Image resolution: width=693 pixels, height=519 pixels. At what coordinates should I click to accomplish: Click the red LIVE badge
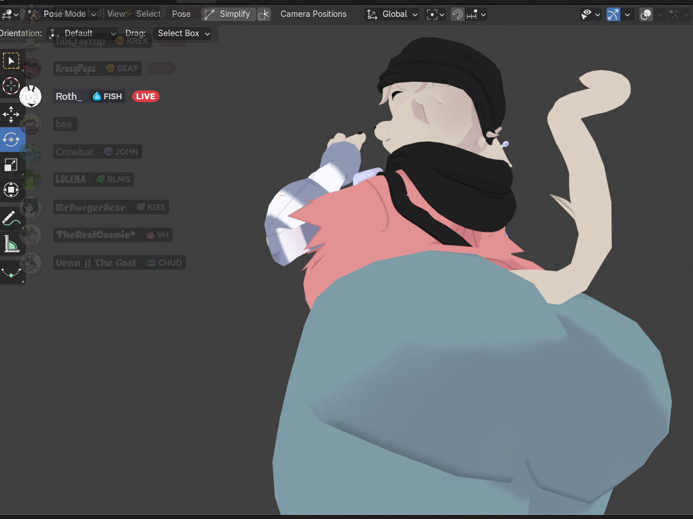(x=145, y=96)
